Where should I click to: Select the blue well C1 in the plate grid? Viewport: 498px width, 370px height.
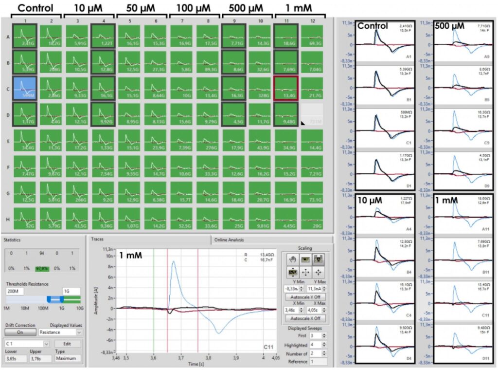(24, 89)
